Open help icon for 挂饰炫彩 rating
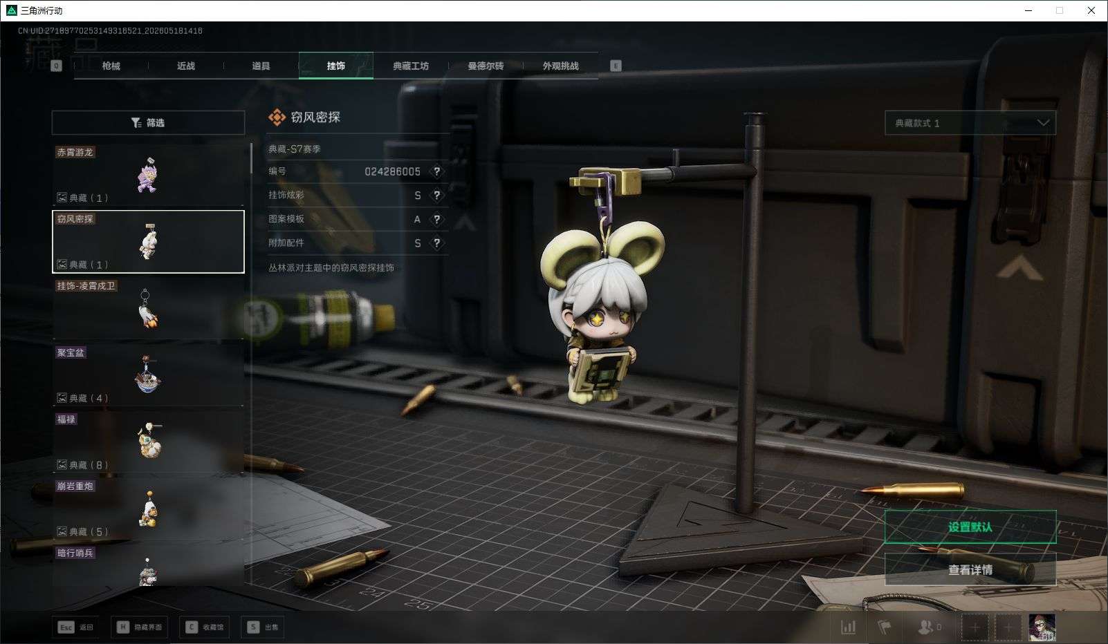This screenshot has height=644, width=1108. click(436, 196)
